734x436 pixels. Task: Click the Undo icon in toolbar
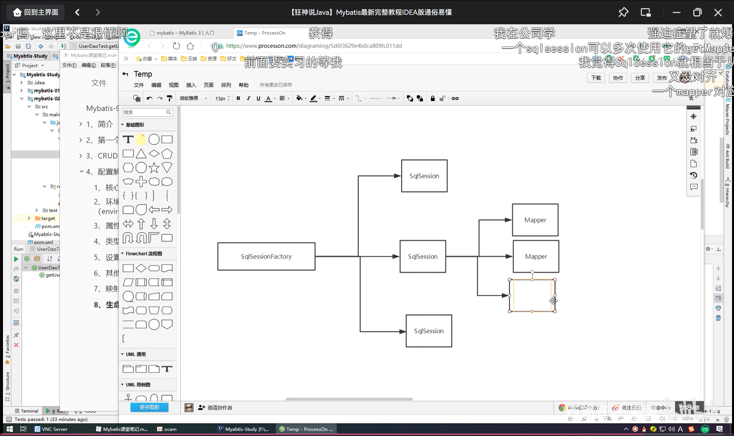tap(150, 98)
